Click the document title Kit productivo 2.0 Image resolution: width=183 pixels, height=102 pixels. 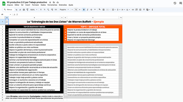point(27,2)
